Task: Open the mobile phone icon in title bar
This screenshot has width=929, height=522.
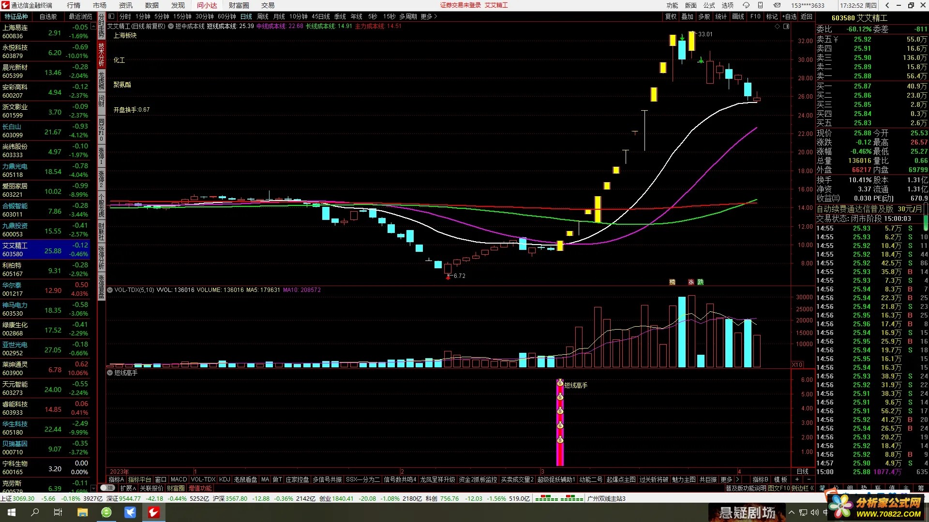Action: pos(760,5)
